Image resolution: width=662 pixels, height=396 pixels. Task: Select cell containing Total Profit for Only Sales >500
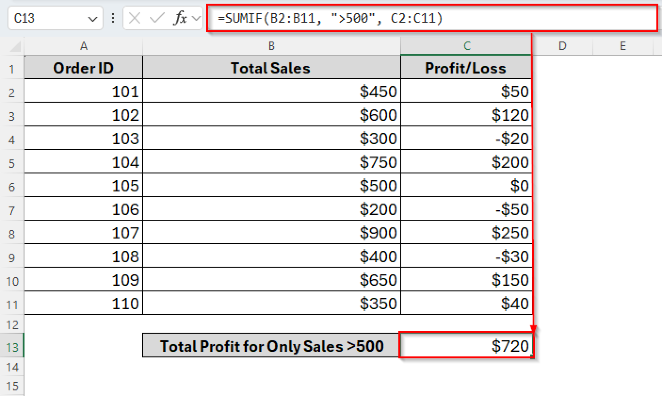[x=271, y=346]
